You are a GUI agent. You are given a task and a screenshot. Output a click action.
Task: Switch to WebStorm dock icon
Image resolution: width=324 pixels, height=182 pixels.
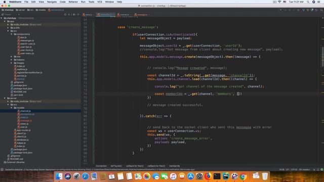coord(226,176)
